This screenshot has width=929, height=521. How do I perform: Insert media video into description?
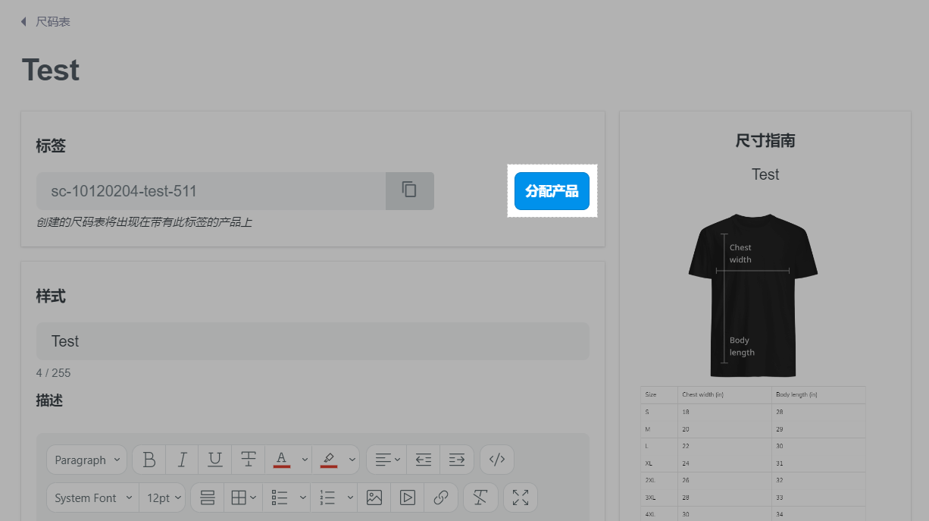[408, 497]
